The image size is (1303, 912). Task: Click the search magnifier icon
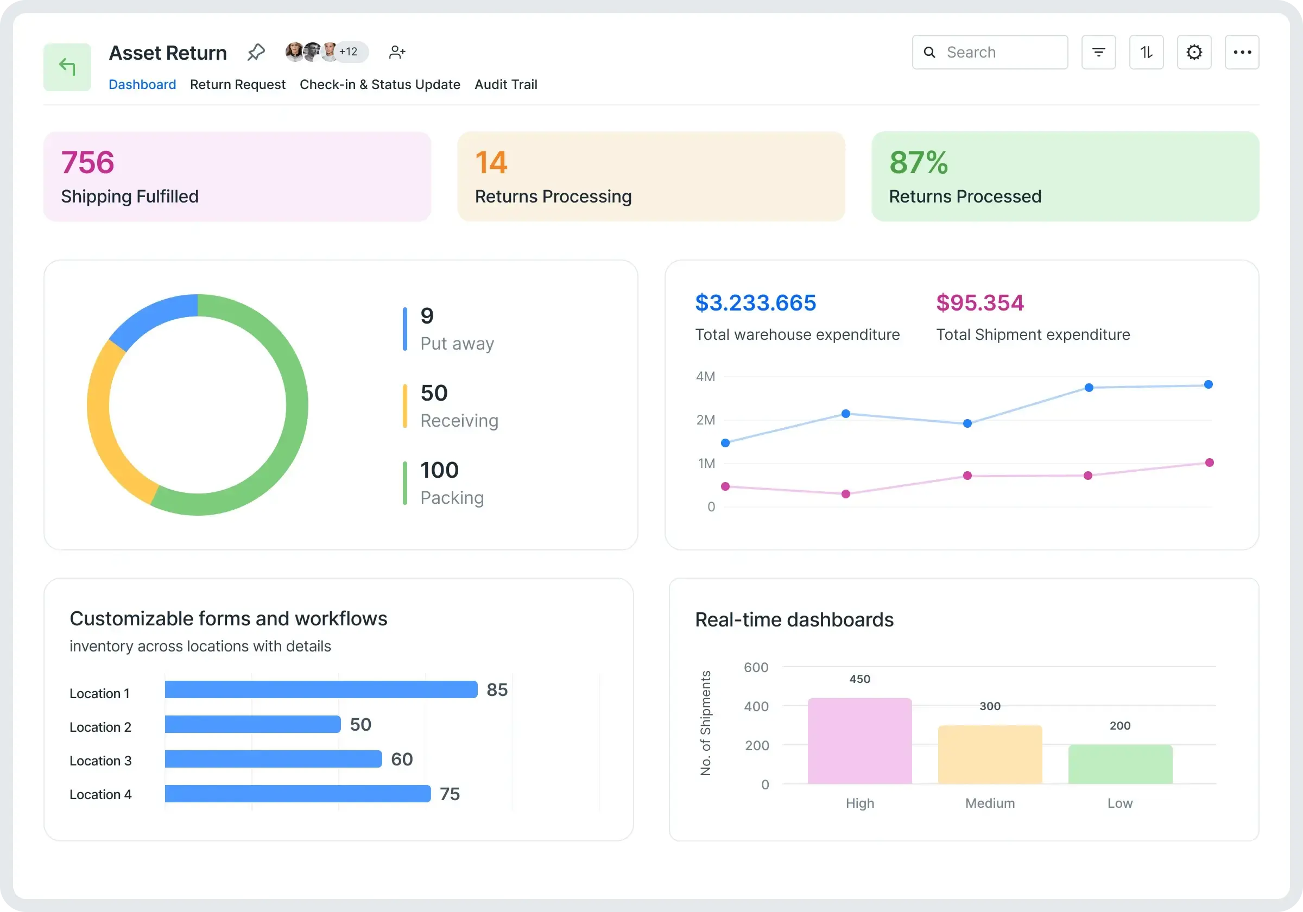click(929, 52)
